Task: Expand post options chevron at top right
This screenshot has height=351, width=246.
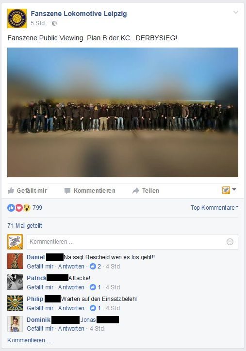Action: pos(236,12)
